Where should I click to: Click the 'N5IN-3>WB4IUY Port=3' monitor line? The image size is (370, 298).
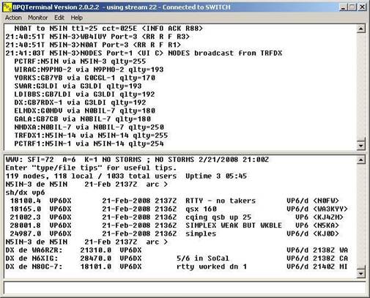click(97, 37)
